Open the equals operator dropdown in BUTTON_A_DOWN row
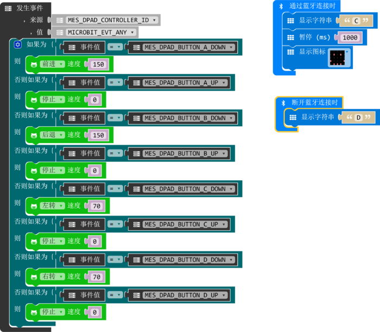This screenshot has width=380, height=332. pyautogui.click(x=115, y=47)
